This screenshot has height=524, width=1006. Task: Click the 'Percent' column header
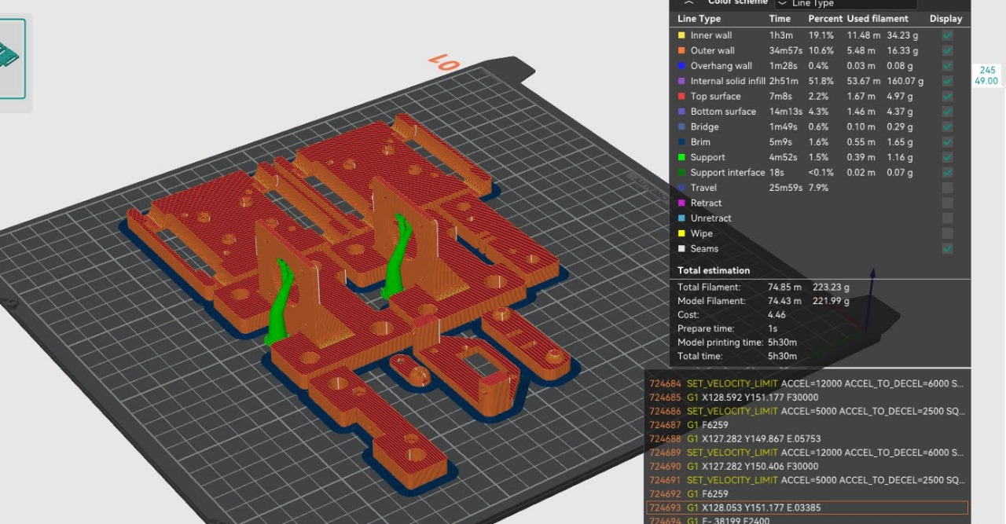(825, 18)
